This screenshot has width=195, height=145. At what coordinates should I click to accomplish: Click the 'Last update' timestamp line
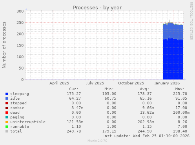pyautogui.click(x=146, y=136)
